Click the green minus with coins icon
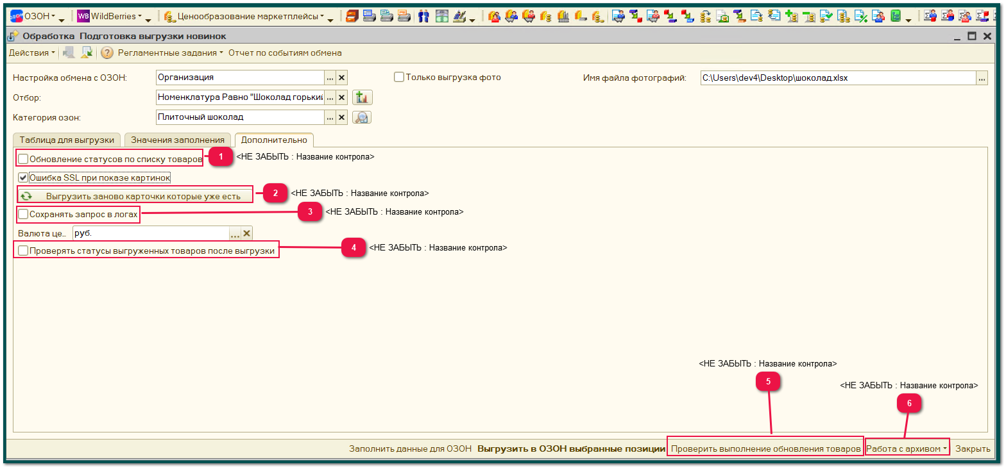 (x=809, y=17)
